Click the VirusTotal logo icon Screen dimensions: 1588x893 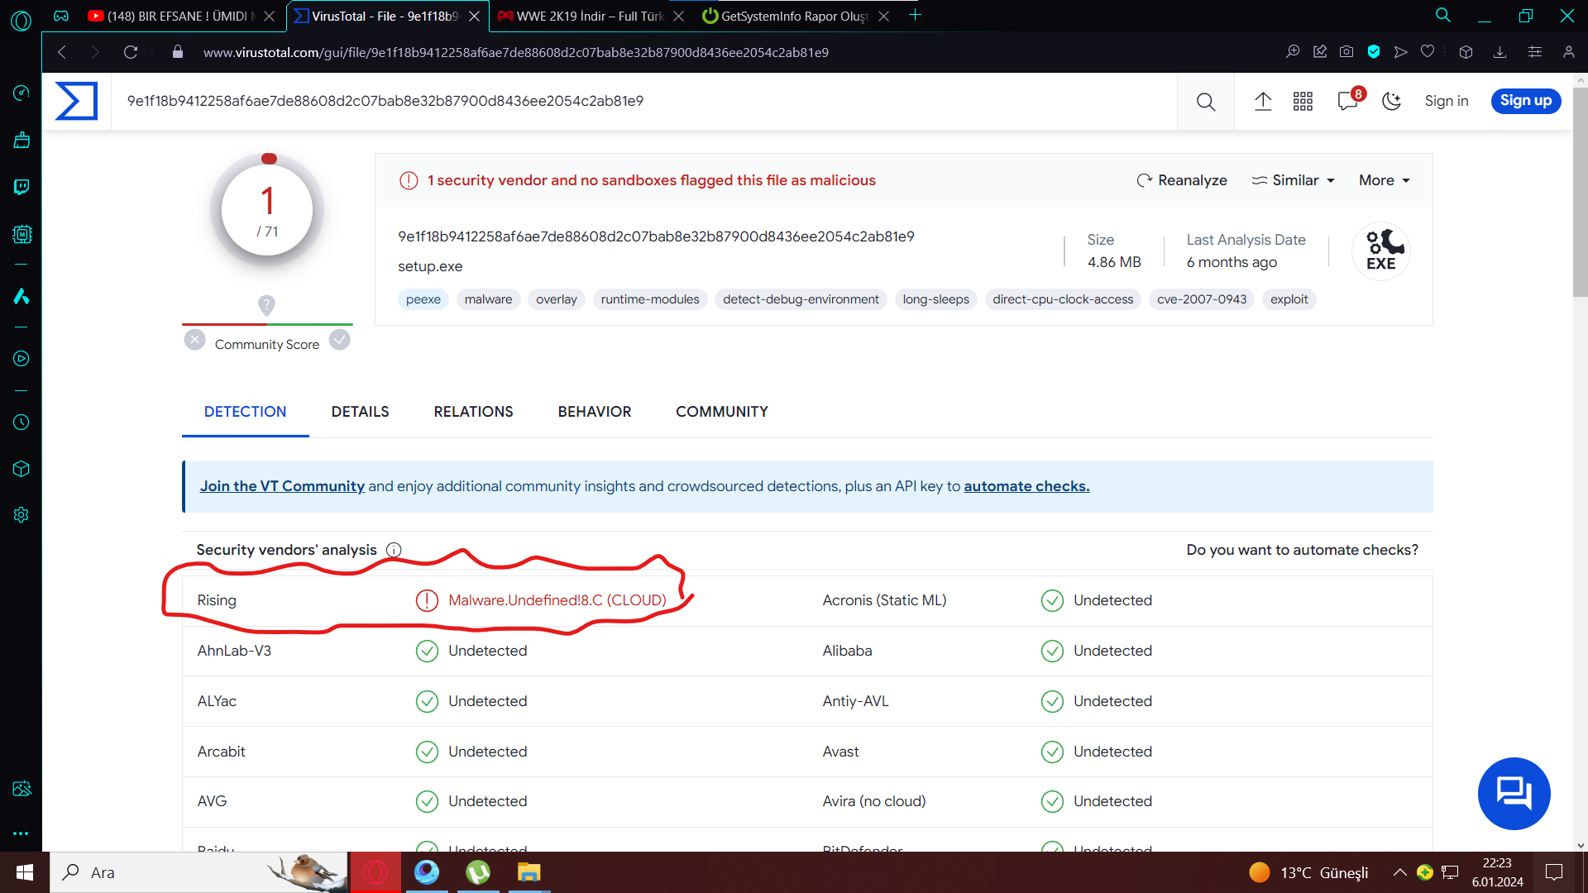click(x=76, y=101)
